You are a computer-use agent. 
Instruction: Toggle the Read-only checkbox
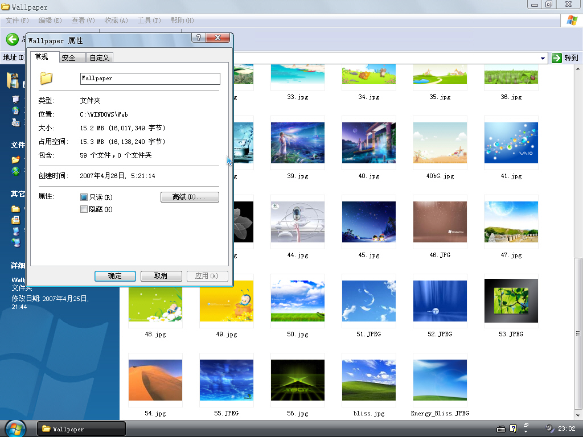pos(84,197)
